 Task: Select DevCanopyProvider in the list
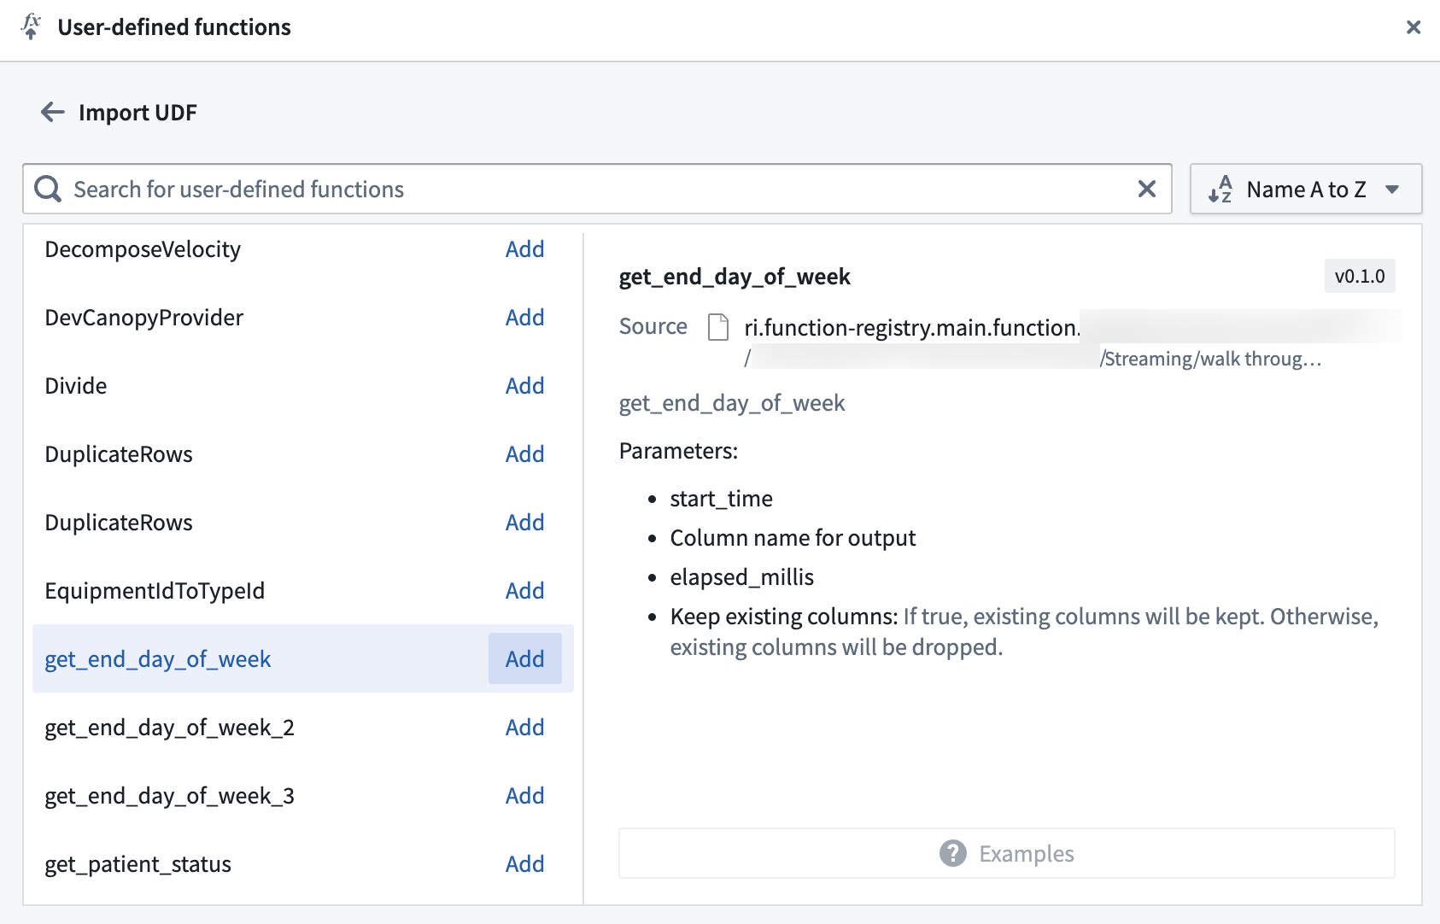(144, 317)
